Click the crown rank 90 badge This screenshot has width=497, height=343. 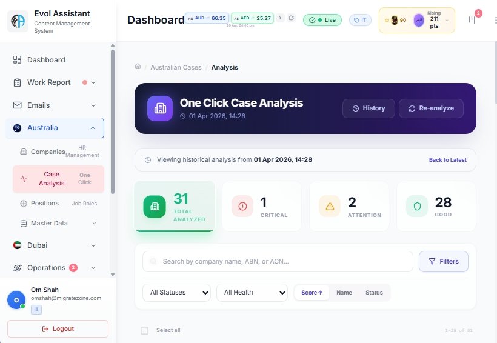point(395,20)
